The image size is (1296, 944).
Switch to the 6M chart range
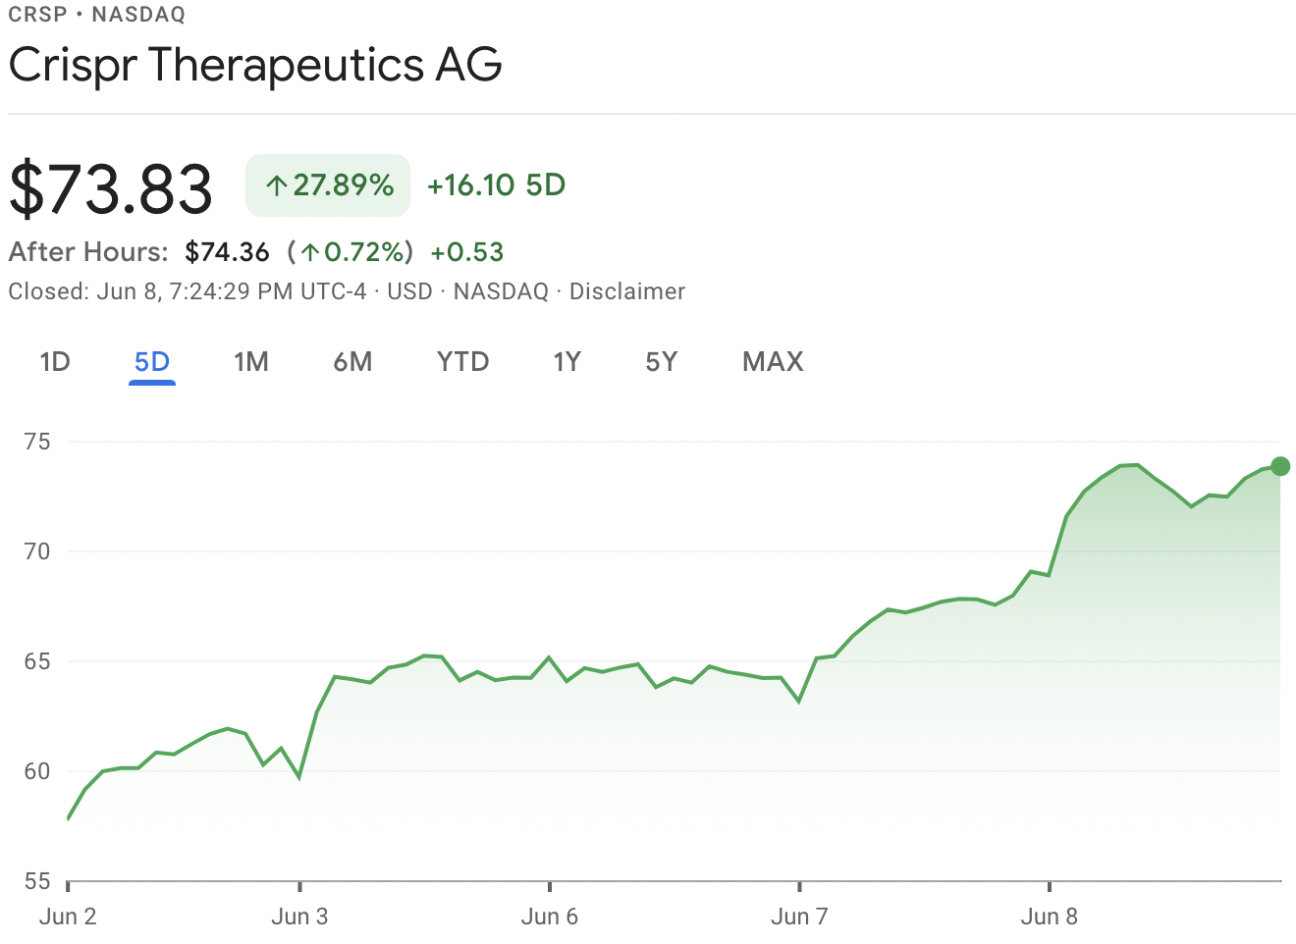pyautogui.click(x=352, y=362)
